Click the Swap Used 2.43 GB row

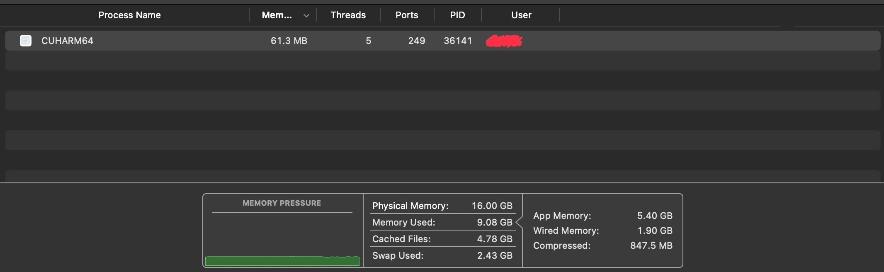442,255
